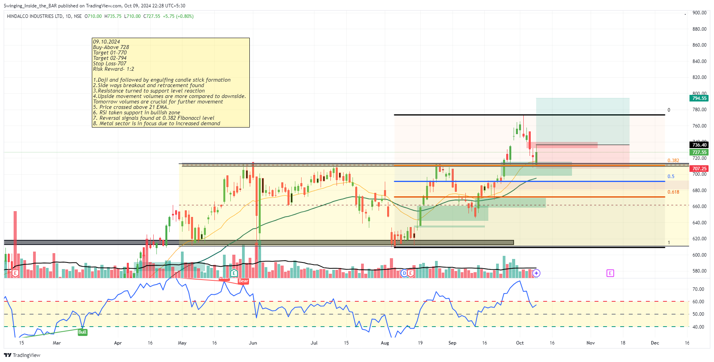Click the 900.00 price axis label

coord(699,13)
